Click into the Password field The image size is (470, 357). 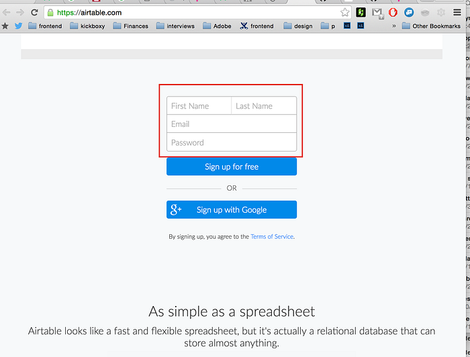point(232,142)
